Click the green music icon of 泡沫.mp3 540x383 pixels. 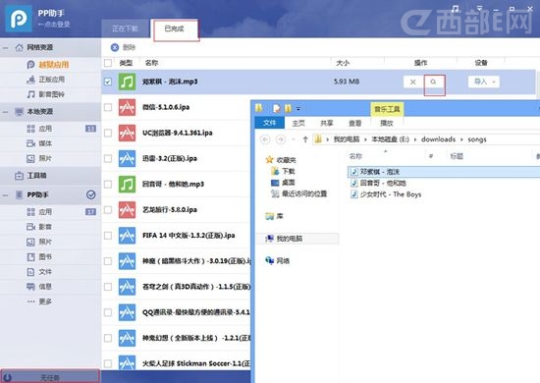127,82
